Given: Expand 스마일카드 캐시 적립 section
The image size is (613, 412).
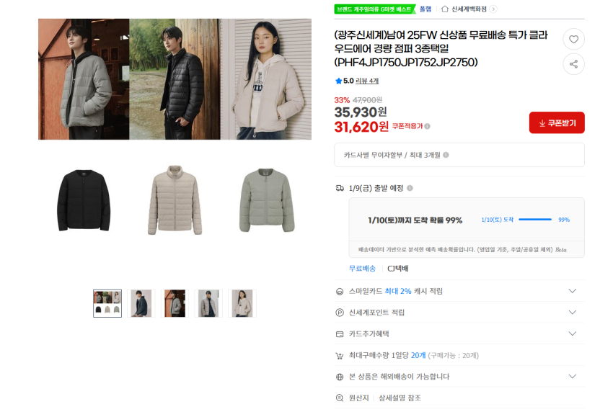Looking at the screenshot, I should point(459,291).
